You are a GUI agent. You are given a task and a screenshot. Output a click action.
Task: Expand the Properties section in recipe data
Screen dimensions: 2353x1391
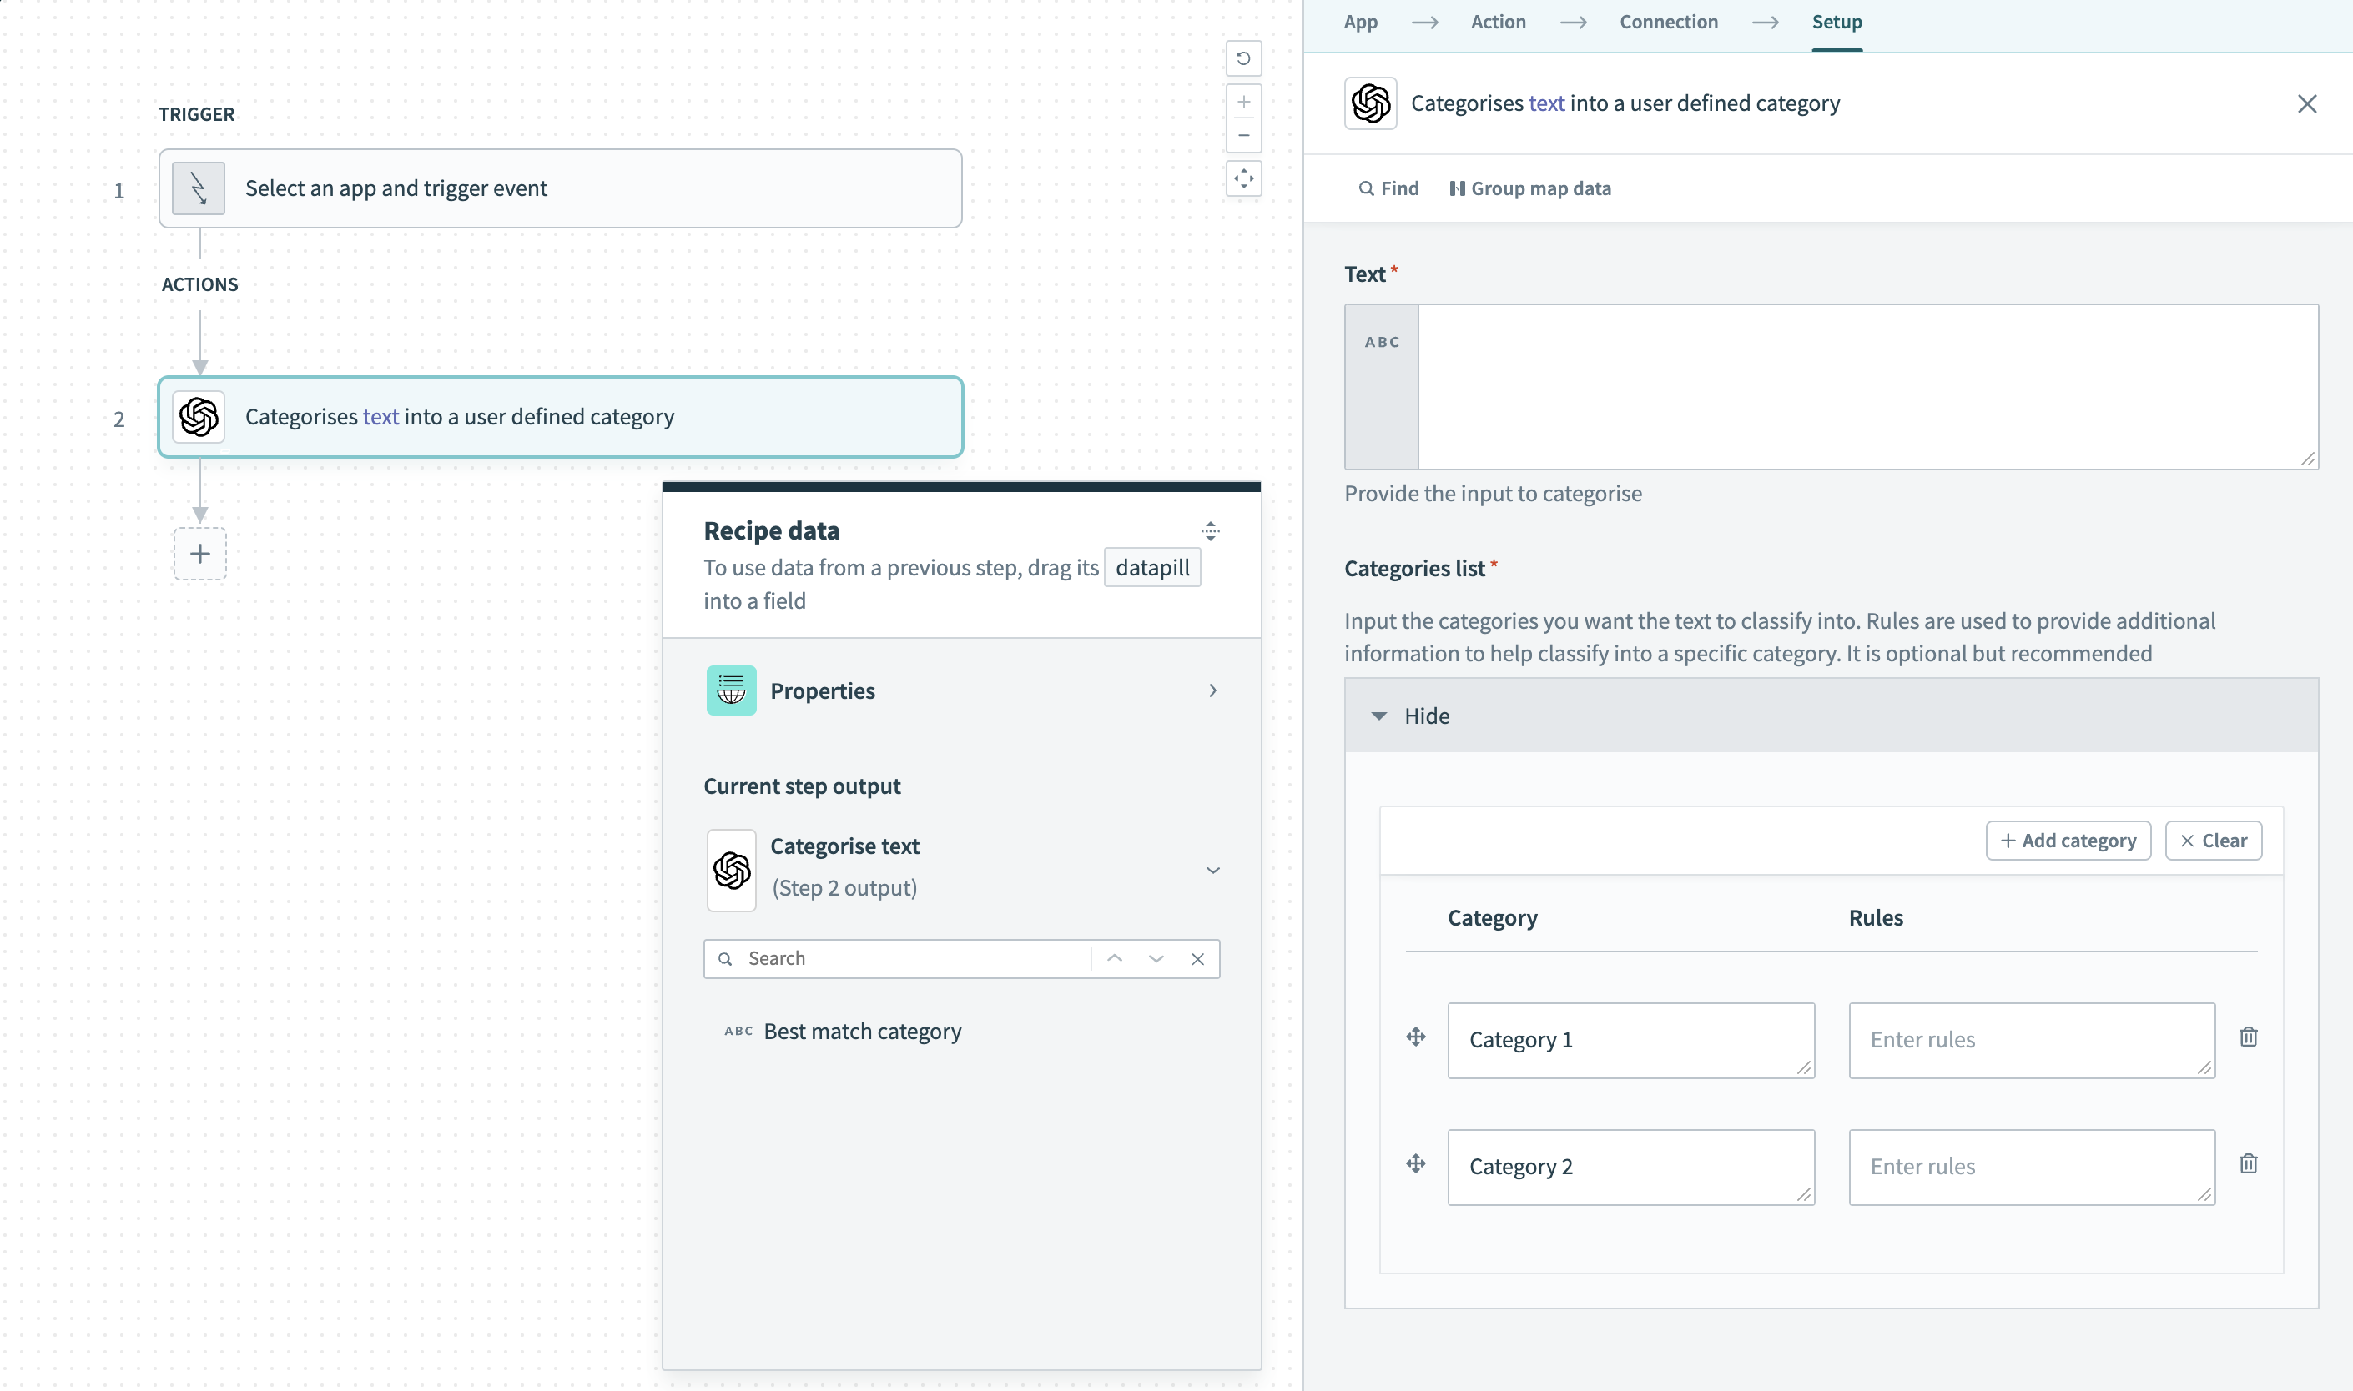pos(1213,690)
